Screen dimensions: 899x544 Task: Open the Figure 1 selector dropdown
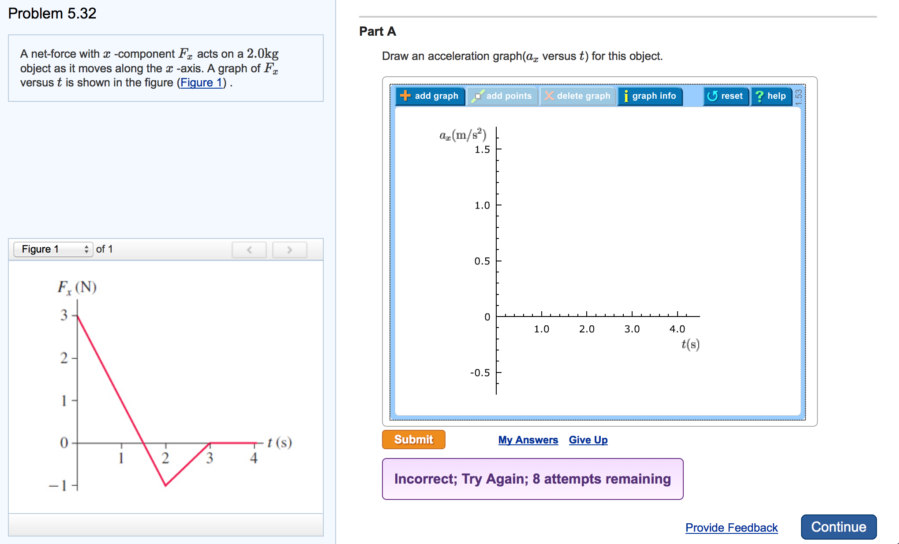(49, 249)
